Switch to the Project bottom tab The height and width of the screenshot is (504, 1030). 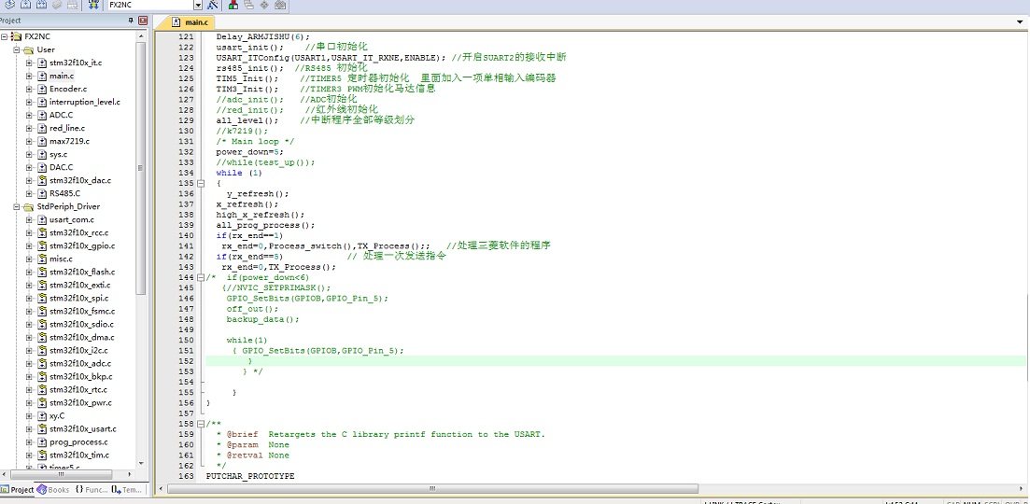click(x=17, y=490)
